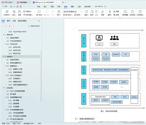Collapse the 5.3 系统管理模块实现 node
This screenshot has width=146, height=125.
5,97
